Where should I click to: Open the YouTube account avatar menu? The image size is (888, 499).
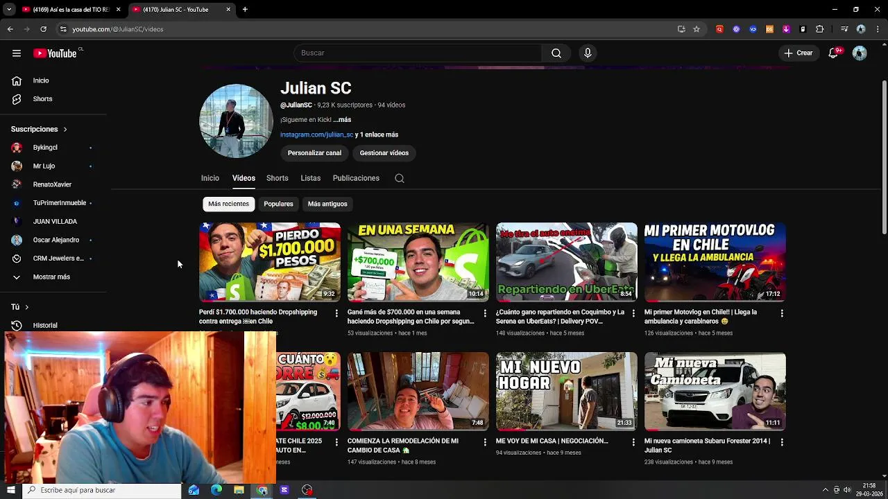coord(860,53)
